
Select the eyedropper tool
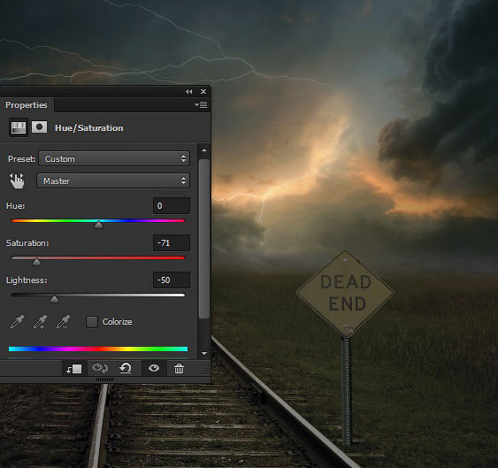tap(17, 321)
